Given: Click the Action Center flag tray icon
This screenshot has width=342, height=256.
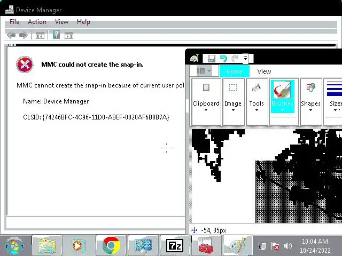Looking at the screenshot, I should pos(275,246).
